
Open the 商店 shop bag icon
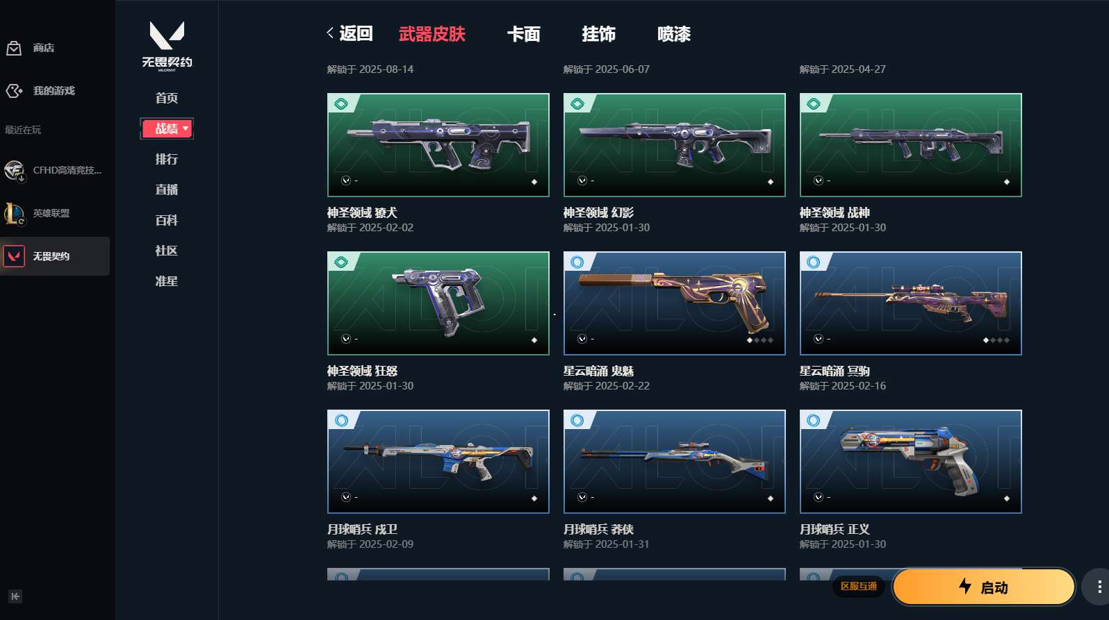(x=14, y=48)
